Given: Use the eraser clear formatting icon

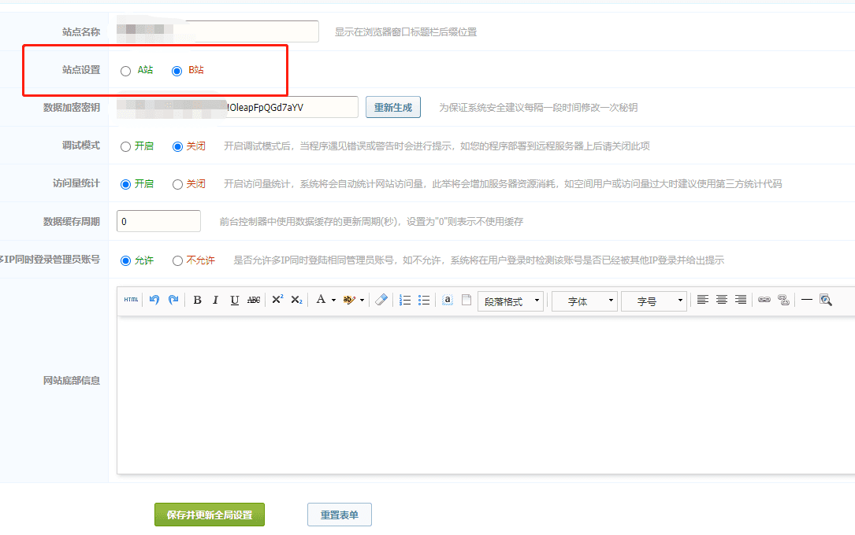Looking at the screenshot, I should (x=381, y=300).
